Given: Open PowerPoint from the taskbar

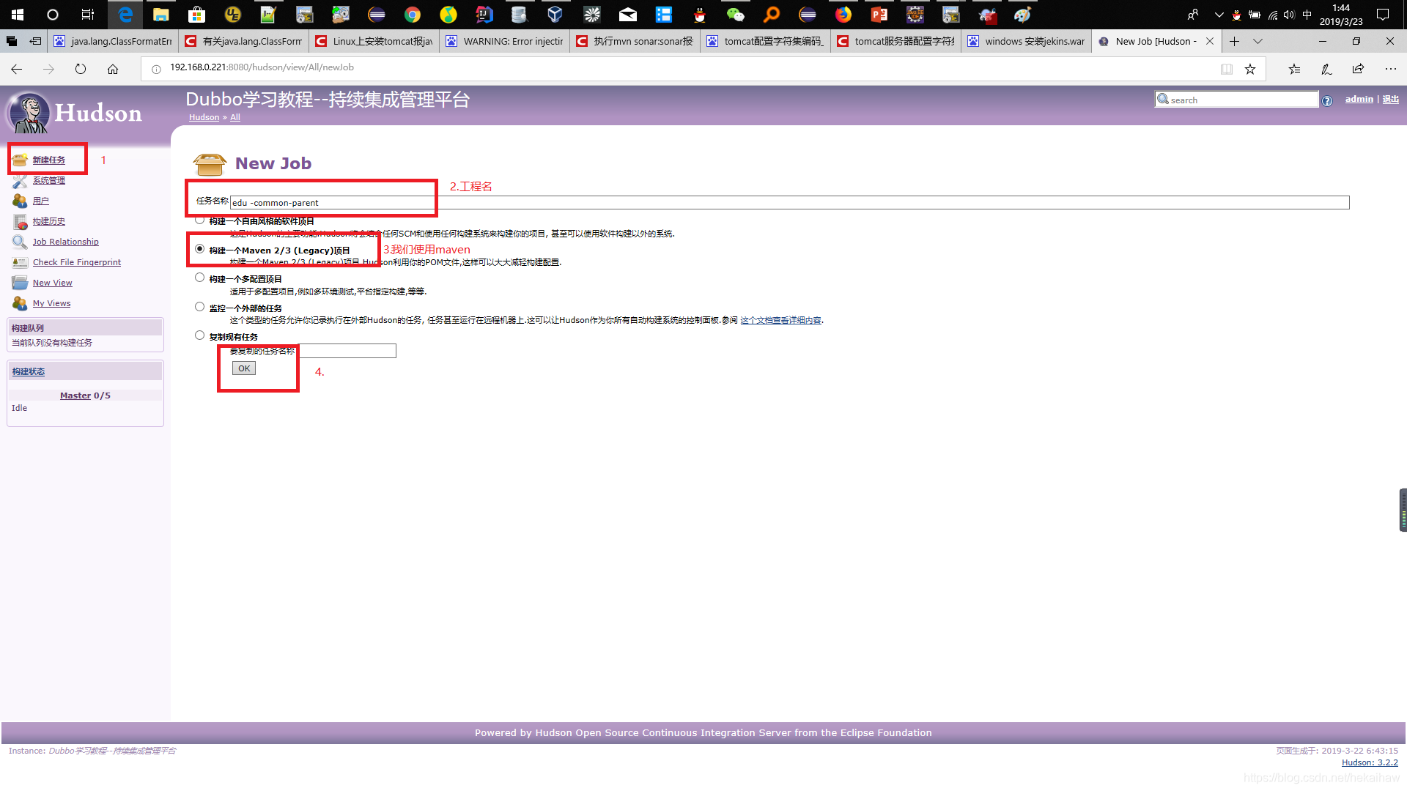Looking at the screenshot, I should click(879, 14).
